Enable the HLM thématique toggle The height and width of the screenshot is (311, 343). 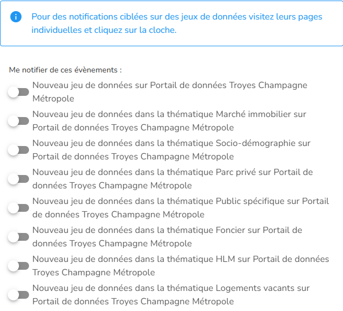pyautogui.click(x=18, y=266)
